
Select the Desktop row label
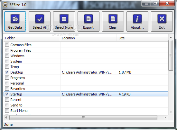[17, 72]
